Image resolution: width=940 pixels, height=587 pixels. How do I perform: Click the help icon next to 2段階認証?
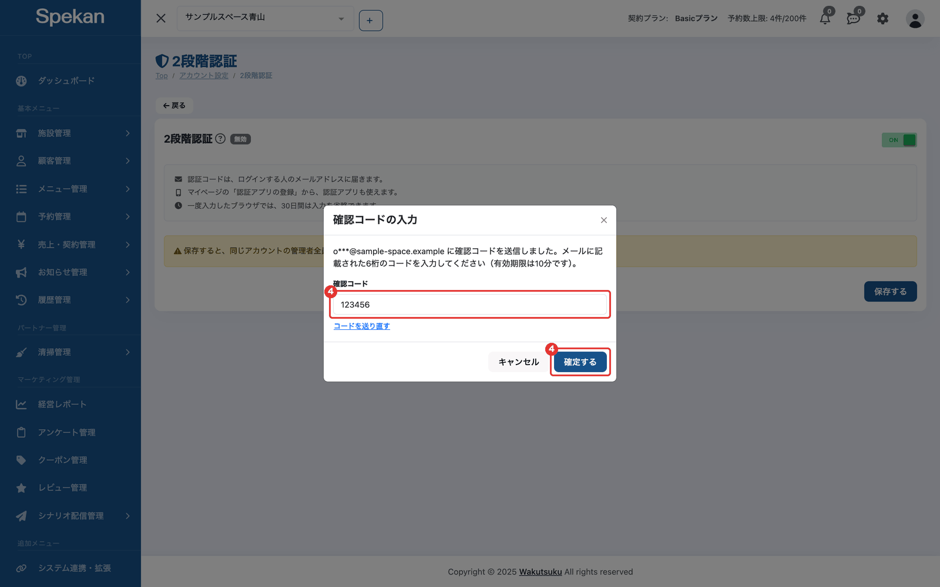point(220,139)
